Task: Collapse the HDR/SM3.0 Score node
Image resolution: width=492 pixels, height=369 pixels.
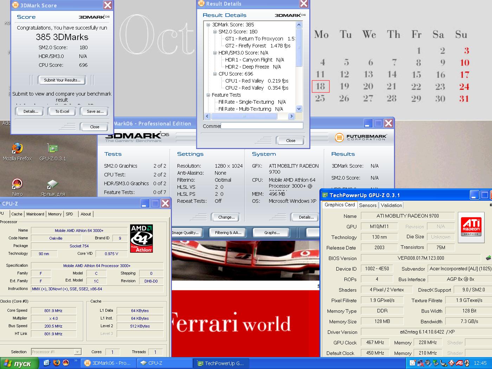Action: (x=215, y=53)
